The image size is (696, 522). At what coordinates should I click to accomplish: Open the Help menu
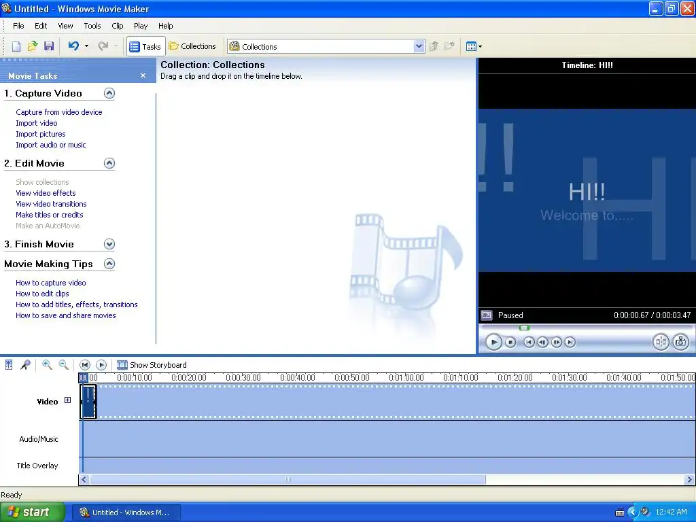coord(166,26)
